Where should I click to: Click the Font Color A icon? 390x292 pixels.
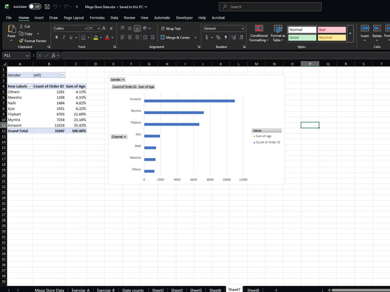tap(107, 37)
